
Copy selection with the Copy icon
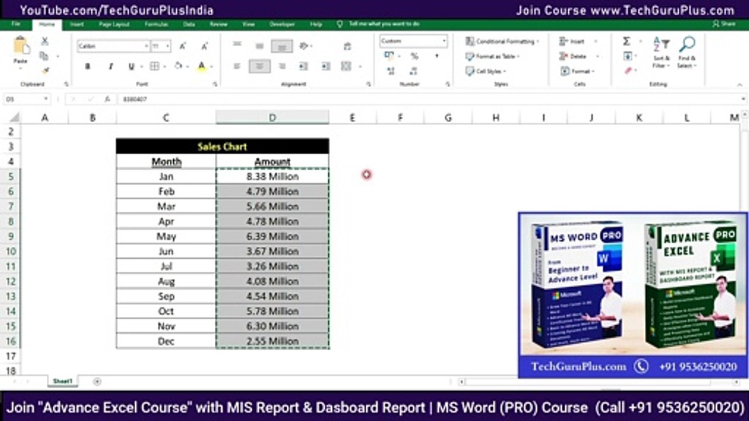click(x=44, y=56)
